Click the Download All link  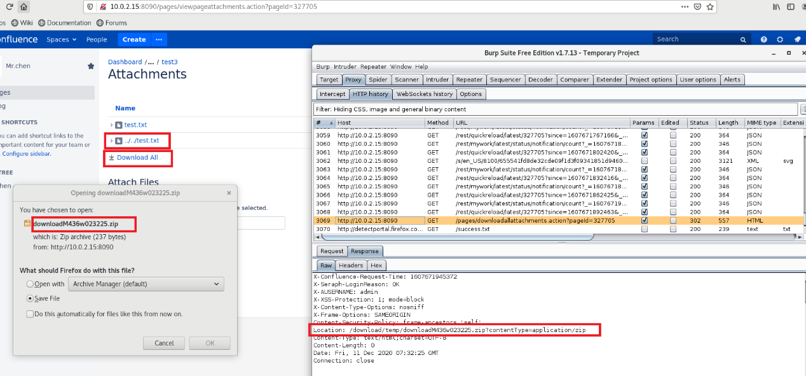137,158
